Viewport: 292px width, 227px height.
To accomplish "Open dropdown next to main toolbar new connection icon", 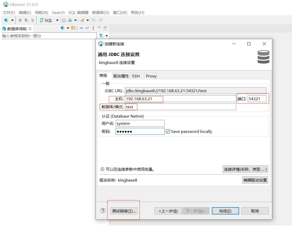I will (x=12, y=20).
